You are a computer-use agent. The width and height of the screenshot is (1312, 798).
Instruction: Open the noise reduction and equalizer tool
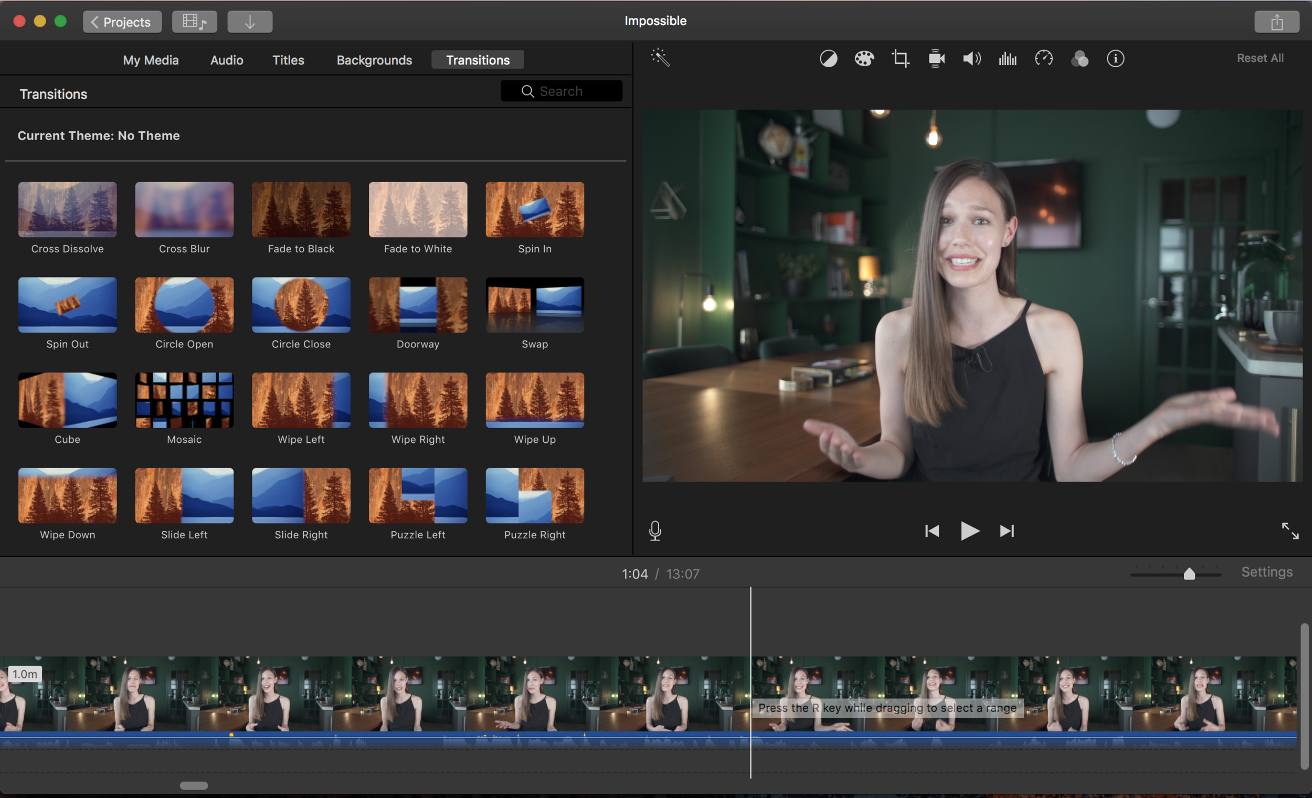tap(1008, 58)
